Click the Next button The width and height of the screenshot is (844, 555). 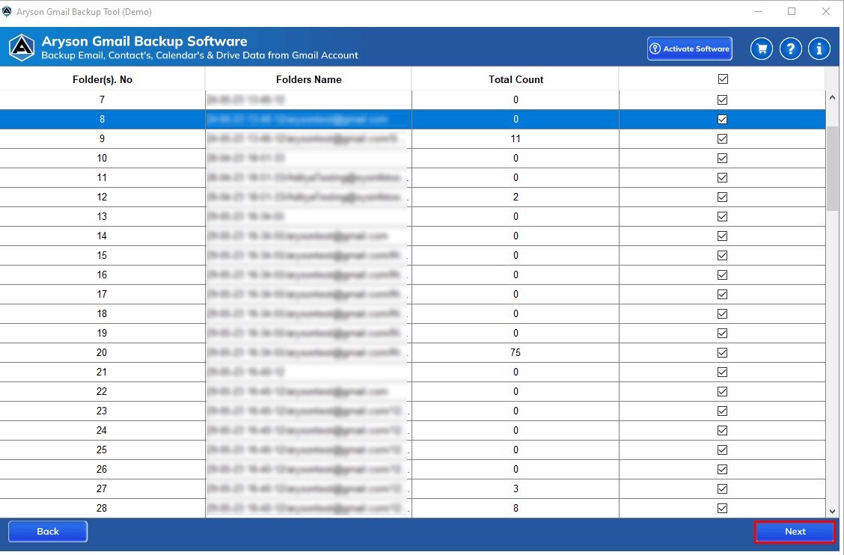pyautogui.click(x=795, y=531)
